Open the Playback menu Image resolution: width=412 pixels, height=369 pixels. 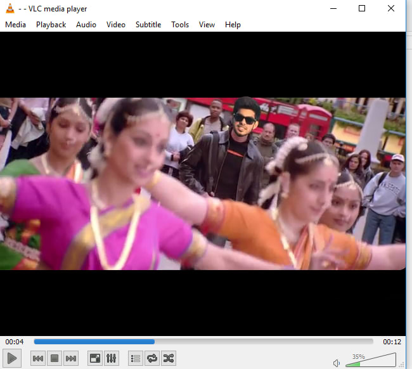point(51,25)
